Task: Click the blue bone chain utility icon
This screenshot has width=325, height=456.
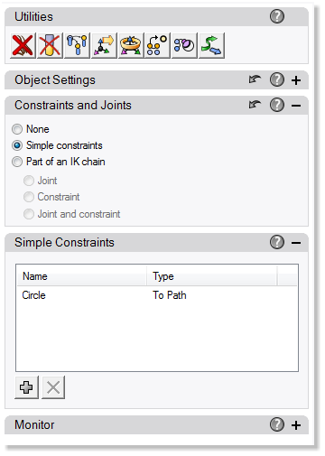Action: tap(77, 45)
